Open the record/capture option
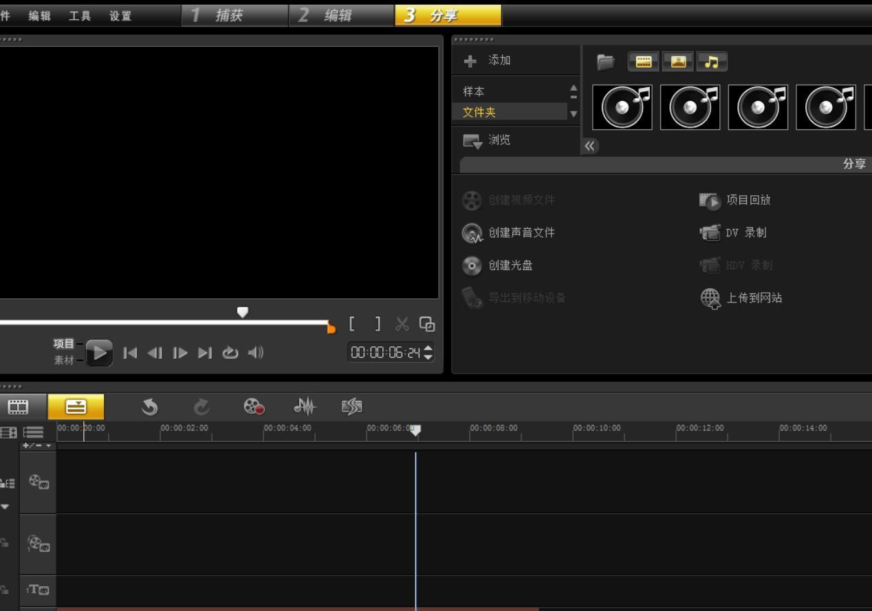Viewport: 872px width, 611px height. click(254, 408)
